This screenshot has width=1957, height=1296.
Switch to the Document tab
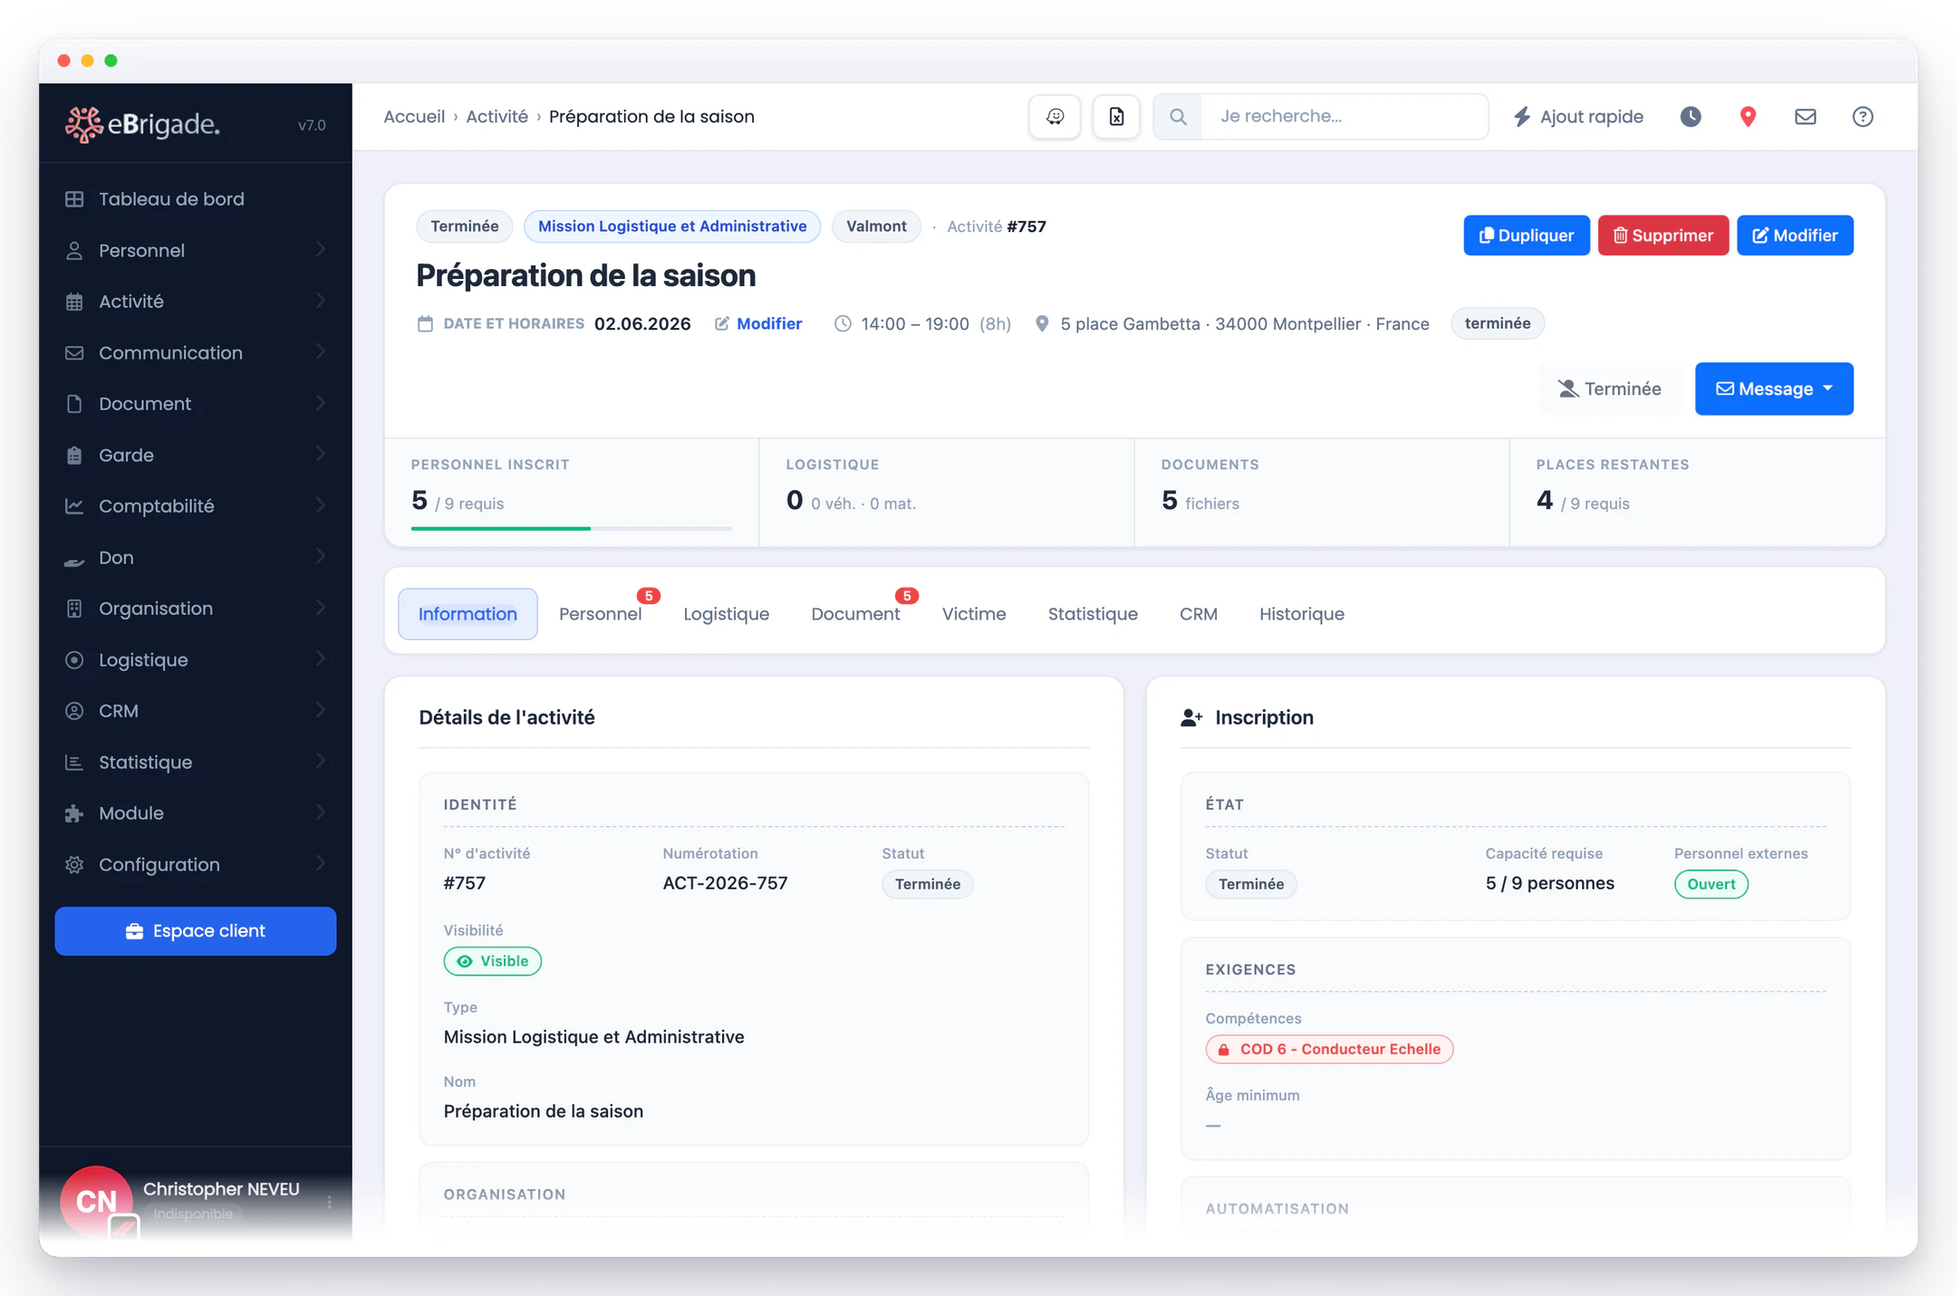click(855, 614)
